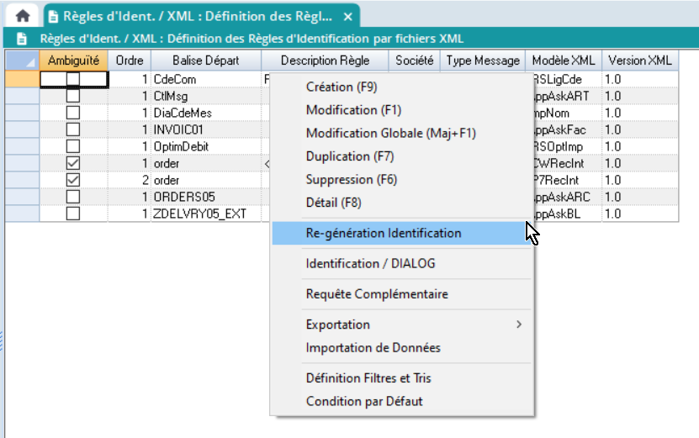Click the Version XML column header
The width and height of the screenshot is (699, 438).
pyautogui.click(x=639, y=61)
